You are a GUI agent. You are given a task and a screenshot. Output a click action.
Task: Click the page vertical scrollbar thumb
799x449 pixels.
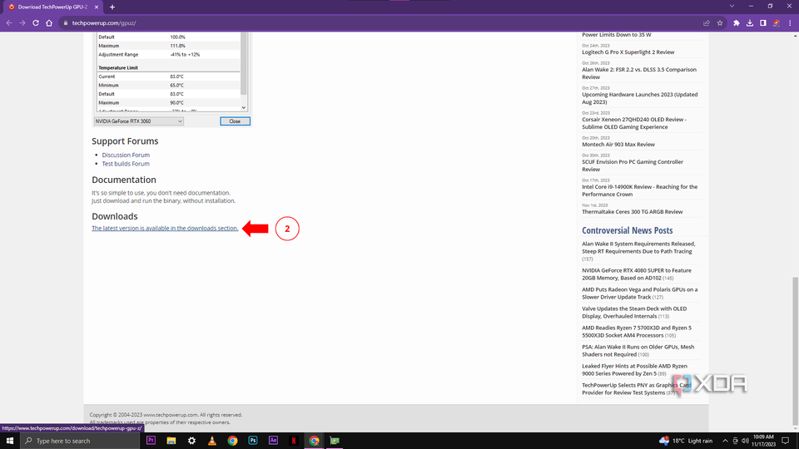pyautogui.click(x=796, y=351)
